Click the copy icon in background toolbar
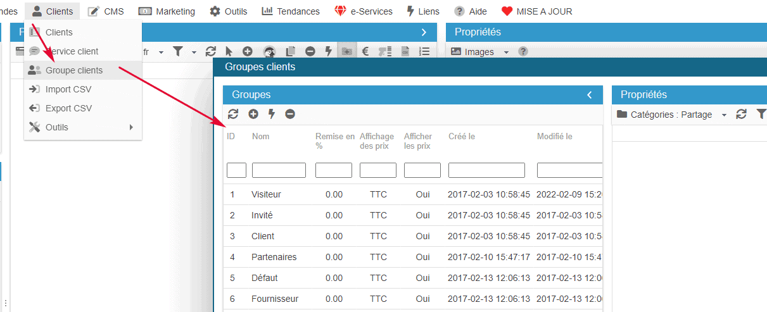Image resolution: width=767 pixels, height=312 pixels. tap(291, 52)
